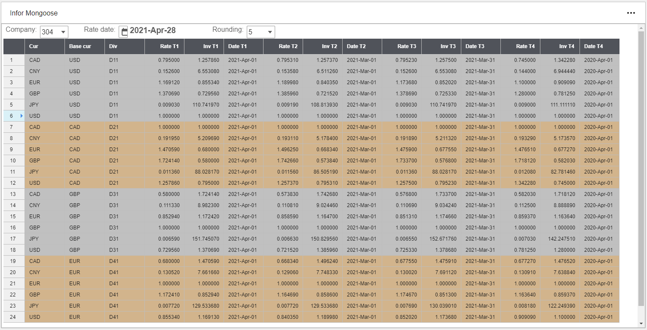
Task: Open the Rounding 5 dropdown
Action: click(x=261, y=32)
